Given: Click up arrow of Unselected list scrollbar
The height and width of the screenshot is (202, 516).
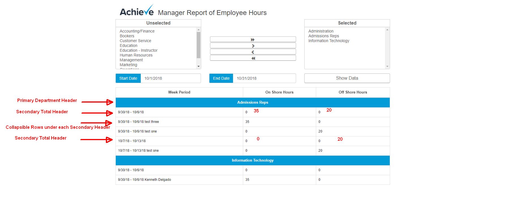Looking at the screenshot, I should coord(198,30).
